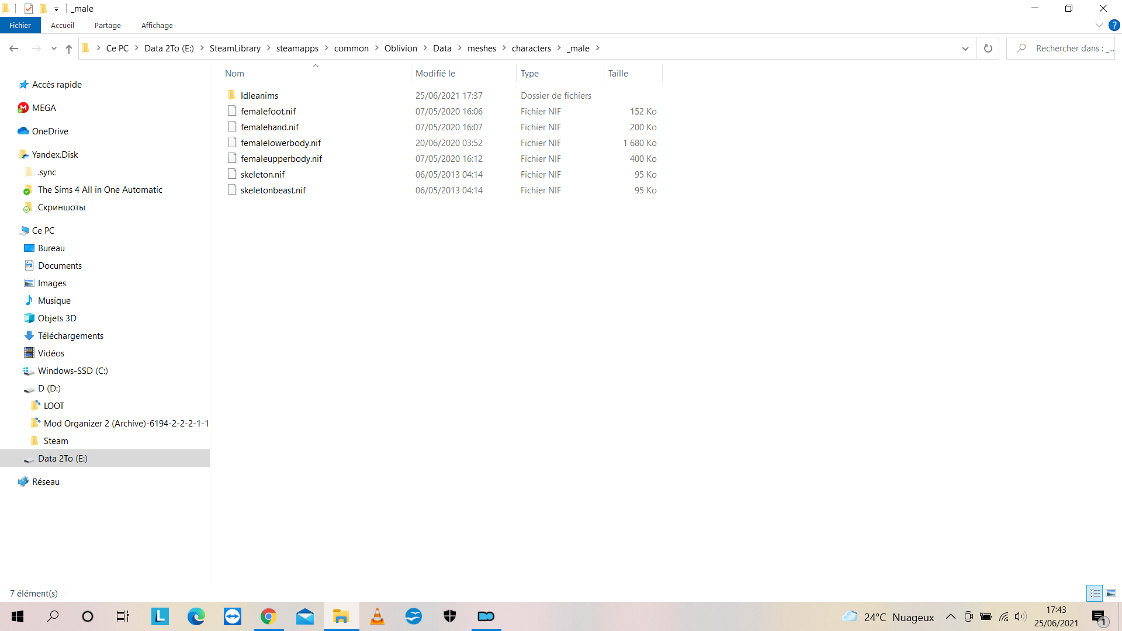1122x631 pixels.
Task: Expand the chevron after common in path
Action: coord(376,48)
